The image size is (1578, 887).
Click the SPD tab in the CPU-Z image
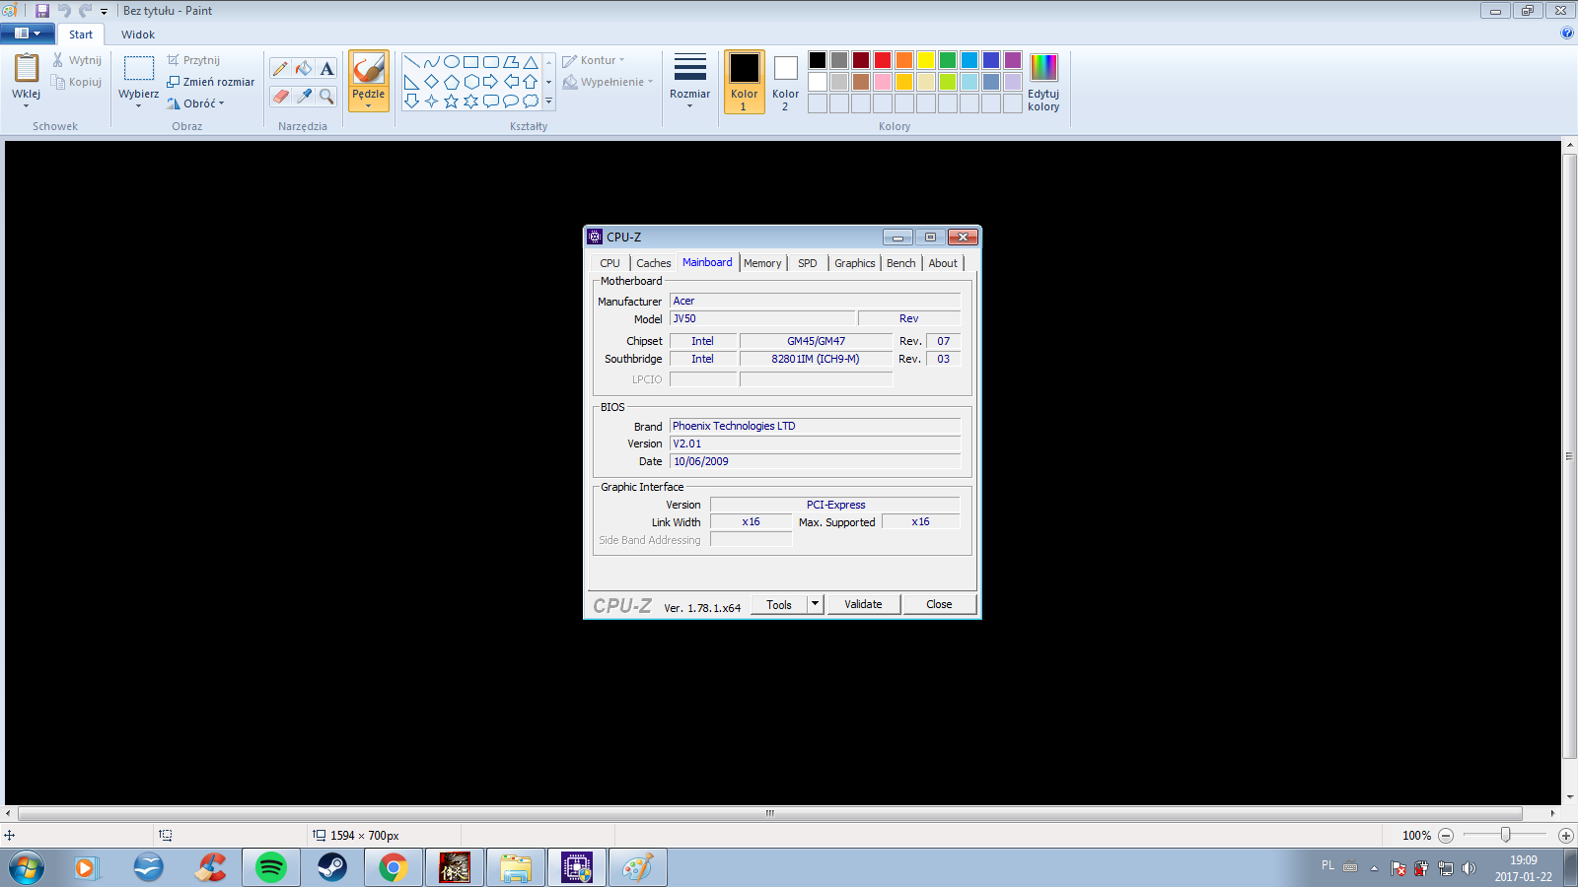pyautogui.click(x=808, y=263)
